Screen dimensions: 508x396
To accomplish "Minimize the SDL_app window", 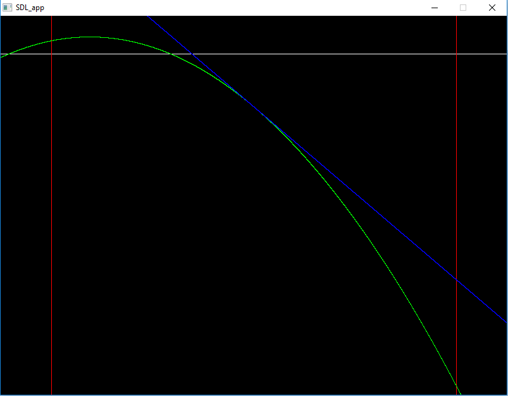I will [435, 8].
